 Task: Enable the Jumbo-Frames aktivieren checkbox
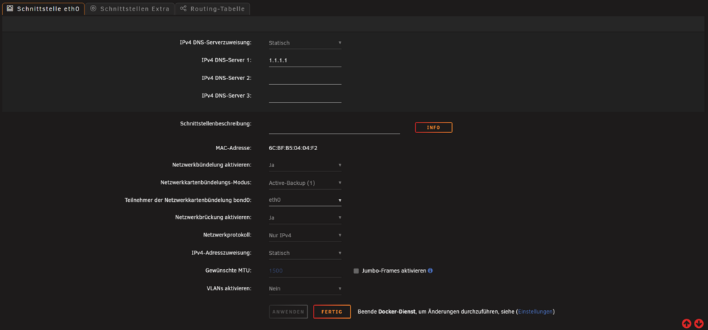tap(356, 271)
